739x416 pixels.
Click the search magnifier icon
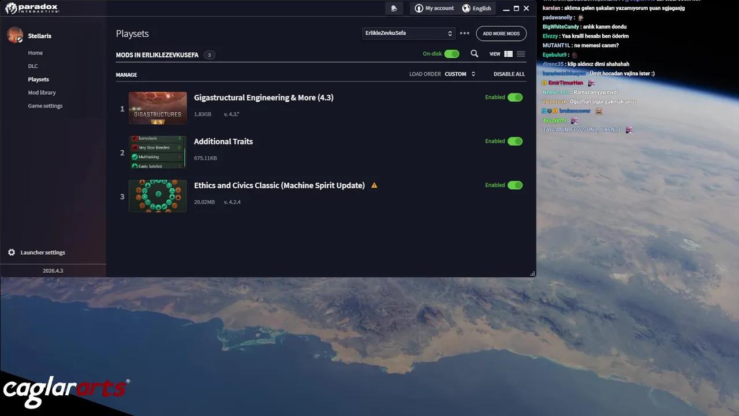[x=474, y=54]
